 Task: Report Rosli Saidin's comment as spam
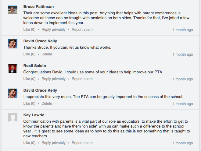[x=82, y=79]
